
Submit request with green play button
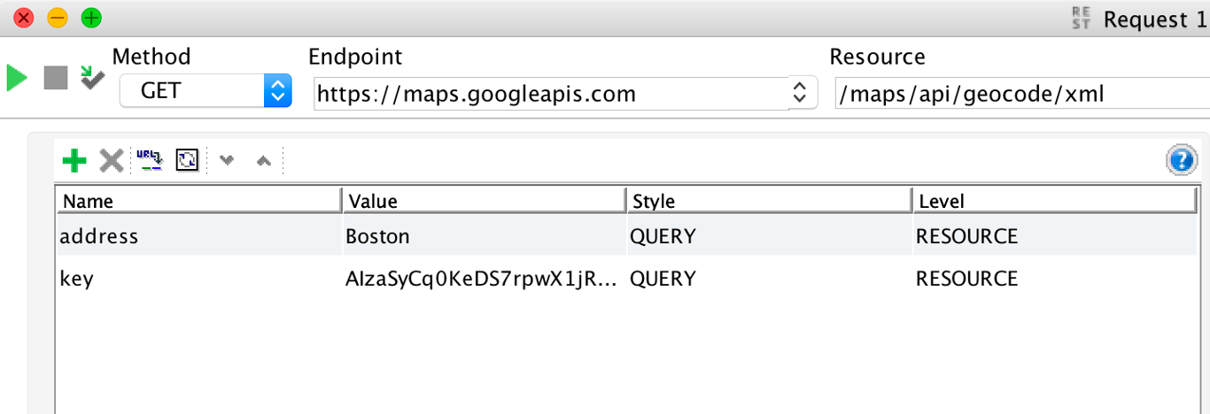pos(17,78)
